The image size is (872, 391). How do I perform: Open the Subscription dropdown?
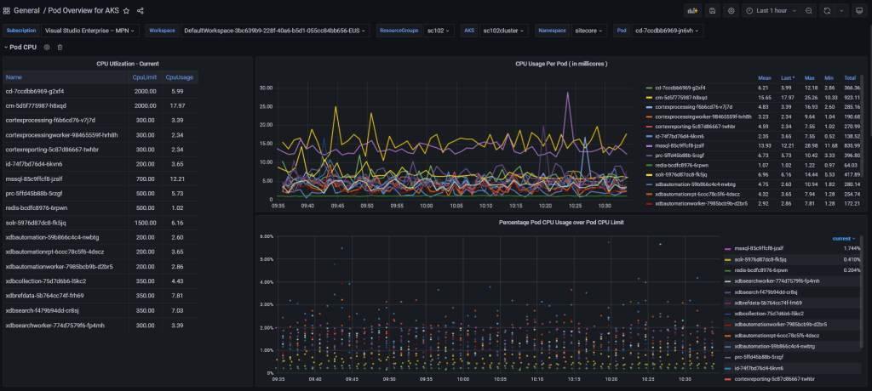coord(89,30)
